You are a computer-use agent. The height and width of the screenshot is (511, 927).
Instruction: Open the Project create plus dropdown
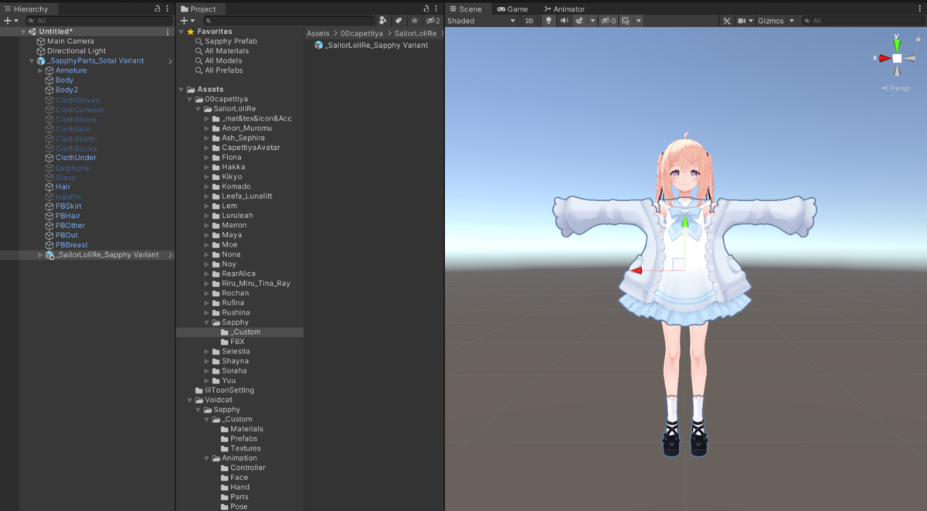tap(188, 21)
